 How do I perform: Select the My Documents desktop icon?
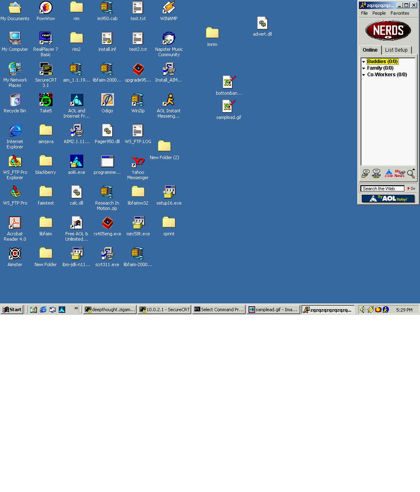click(x=15, y=11)
